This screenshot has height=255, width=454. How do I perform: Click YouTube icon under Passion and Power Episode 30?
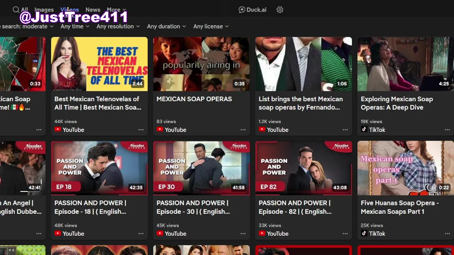(160, 233)
